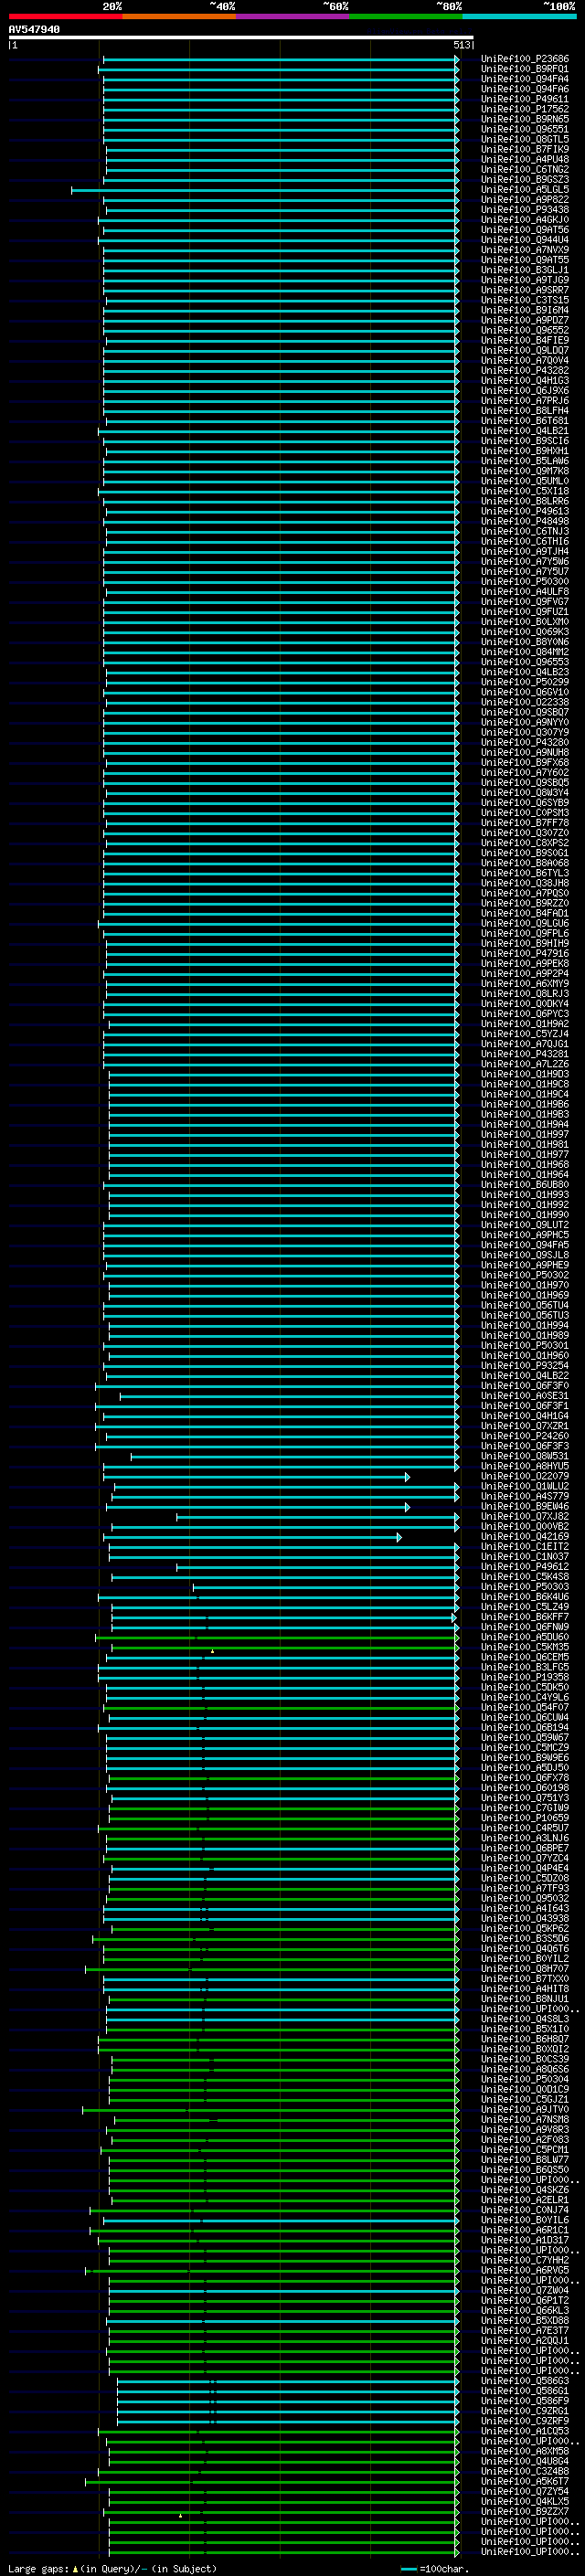Select label UniRef100_Q7ZW04
Image resolution: width=585 pixels, height=2576 pixels.
(525, 2290)
